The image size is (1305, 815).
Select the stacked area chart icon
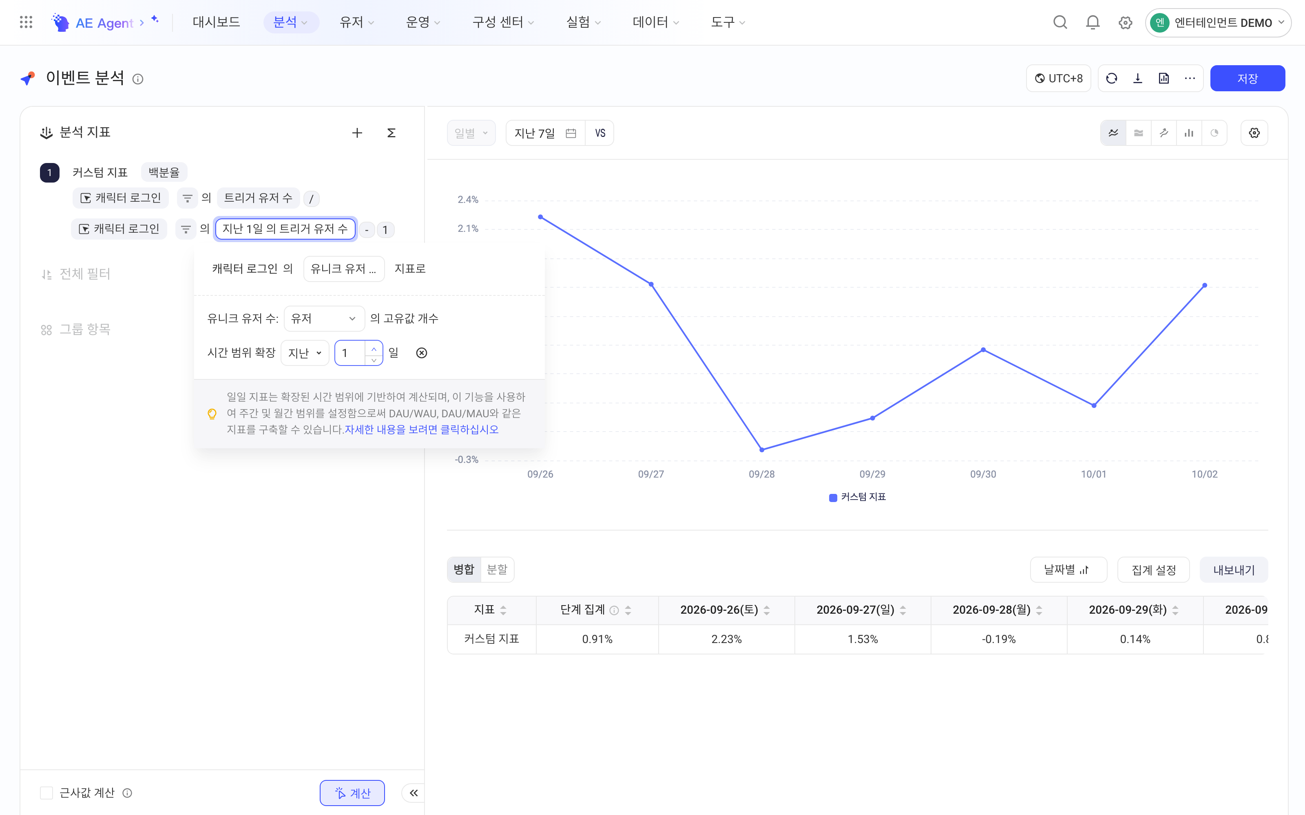[x=1138, y=132]
